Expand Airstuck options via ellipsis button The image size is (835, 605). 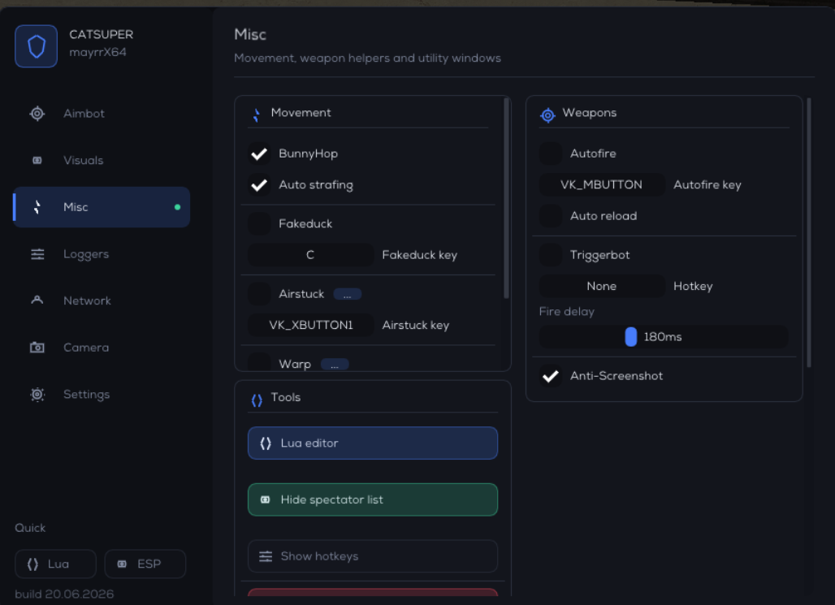(347, 294)
